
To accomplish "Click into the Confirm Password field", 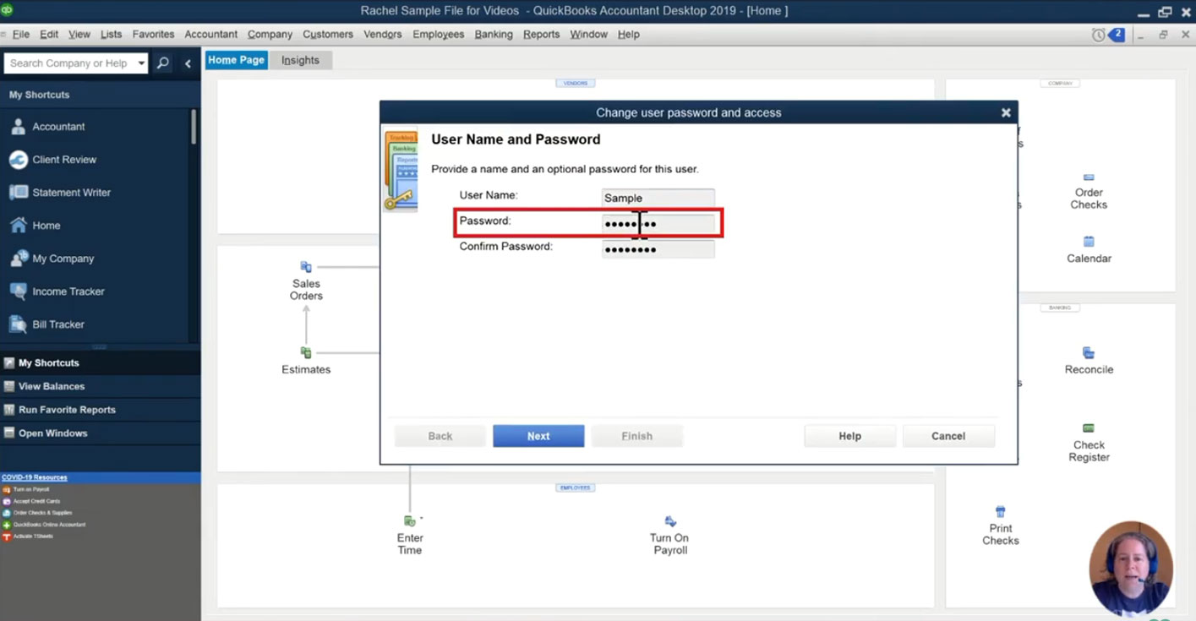I will [x=658, y=249].
